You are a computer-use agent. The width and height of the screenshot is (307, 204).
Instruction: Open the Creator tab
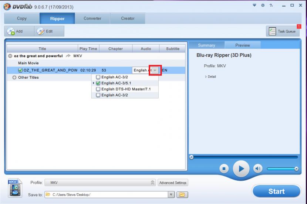(x=128, y=18)
